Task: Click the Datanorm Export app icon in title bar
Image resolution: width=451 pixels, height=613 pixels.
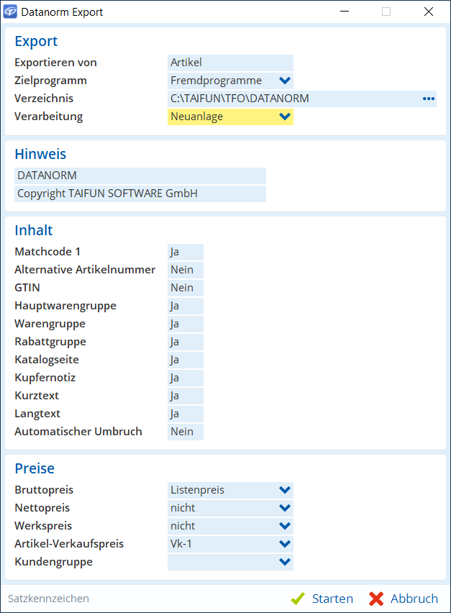Action: [x=11, y=12]
